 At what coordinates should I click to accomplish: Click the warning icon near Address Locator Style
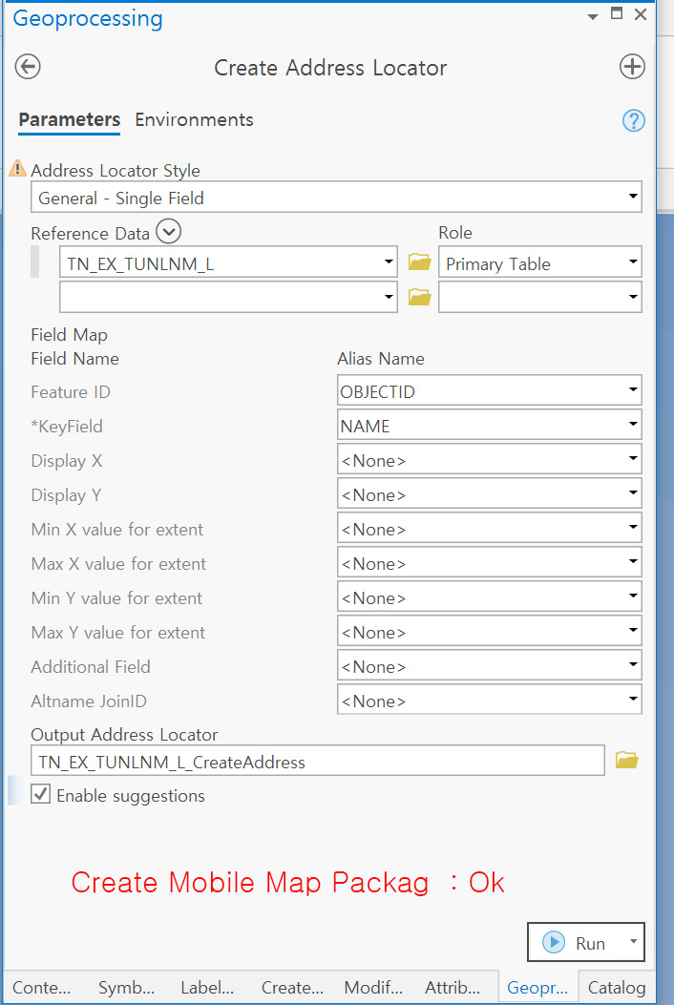coord(16,168)
